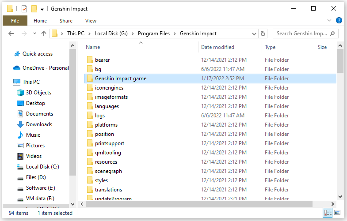The height and width of the screenshot is (221, 347).
Task: Select the translations folder
Action: (x=210, y=190)
